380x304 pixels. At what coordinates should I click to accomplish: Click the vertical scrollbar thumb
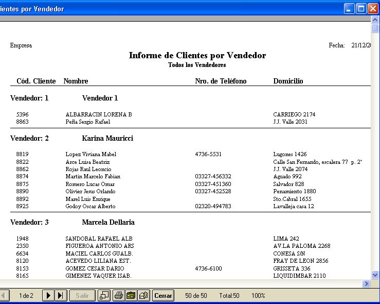click(x=375, y=29)
